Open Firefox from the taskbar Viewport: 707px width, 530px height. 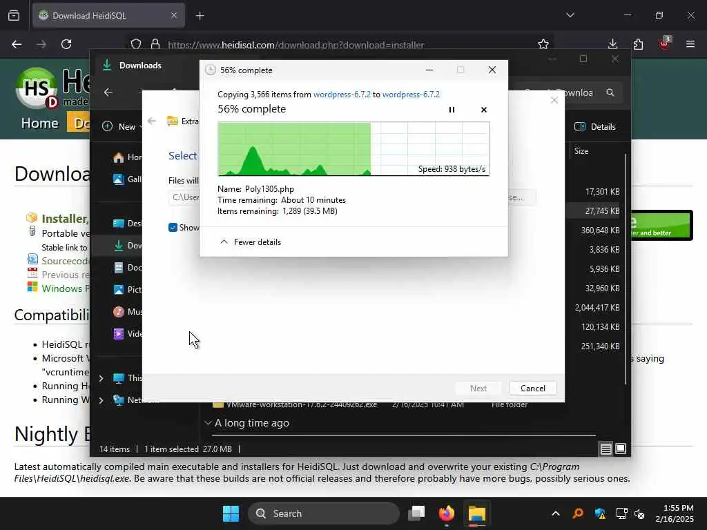pos(447,513)
